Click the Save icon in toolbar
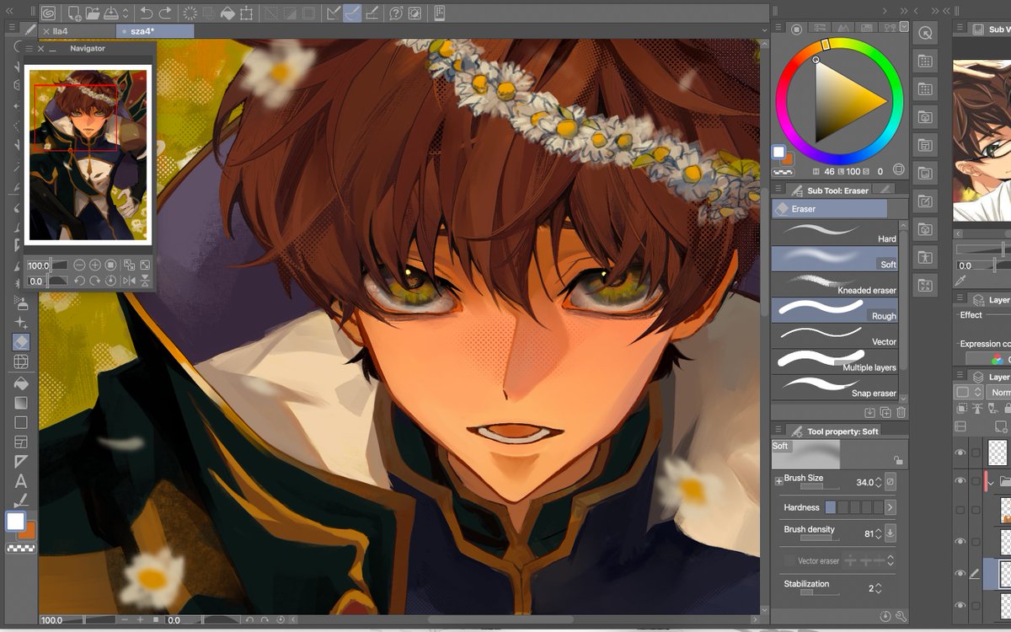Viewport: 1011px width, 632px height. pyautogui.click(x=112, y=13)
